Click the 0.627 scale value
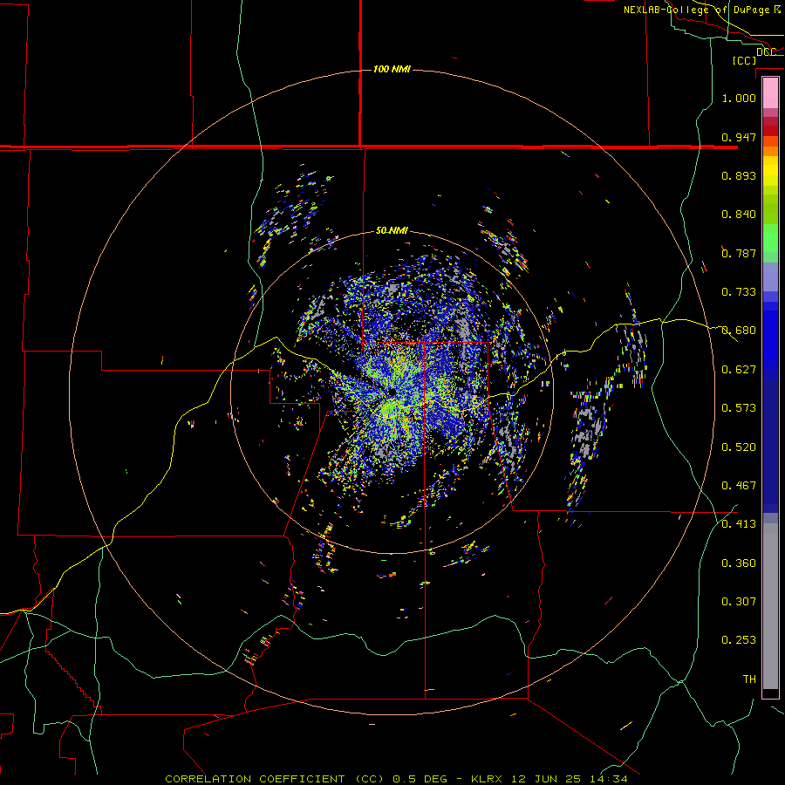Image resolution: width=785 pixels, height=785 pixels. coord(739,370)
